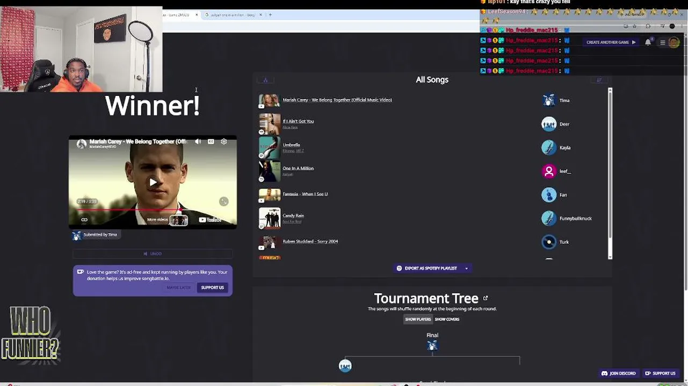Click Turk's vinyl record avatar
This screenshot has width=688, height=386.
click(x=549, y=242)
